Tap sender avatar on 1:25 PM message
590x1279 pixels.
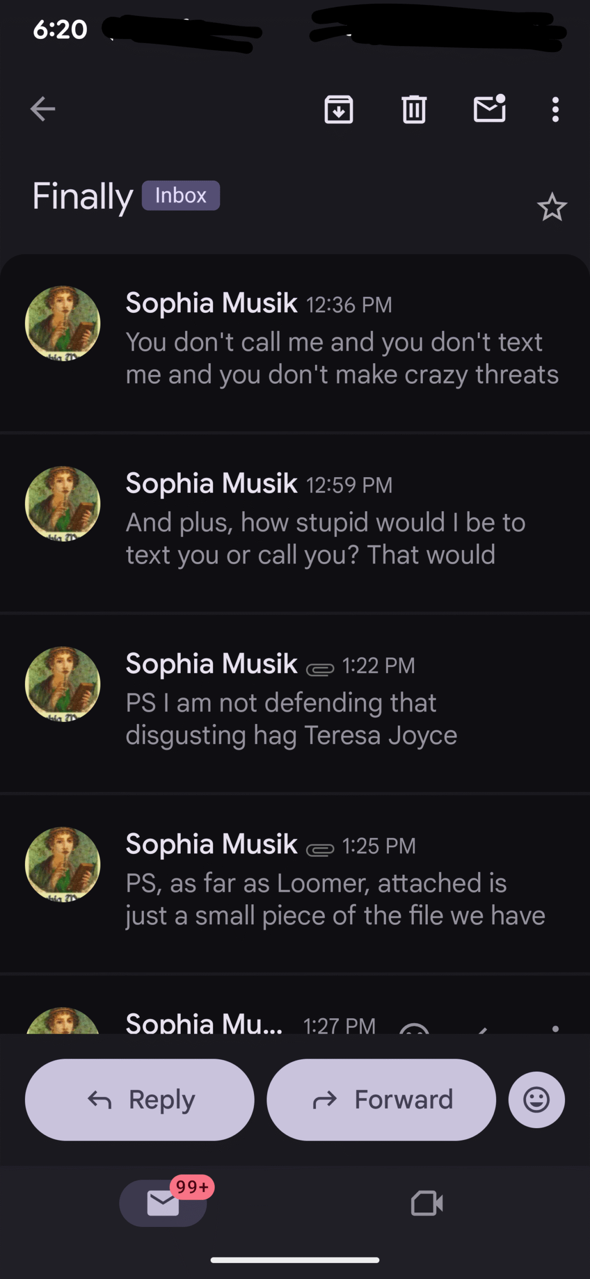pyautogui.click(x=63, y=864)
